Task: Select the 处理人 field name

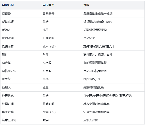Action: pos(6,87)
